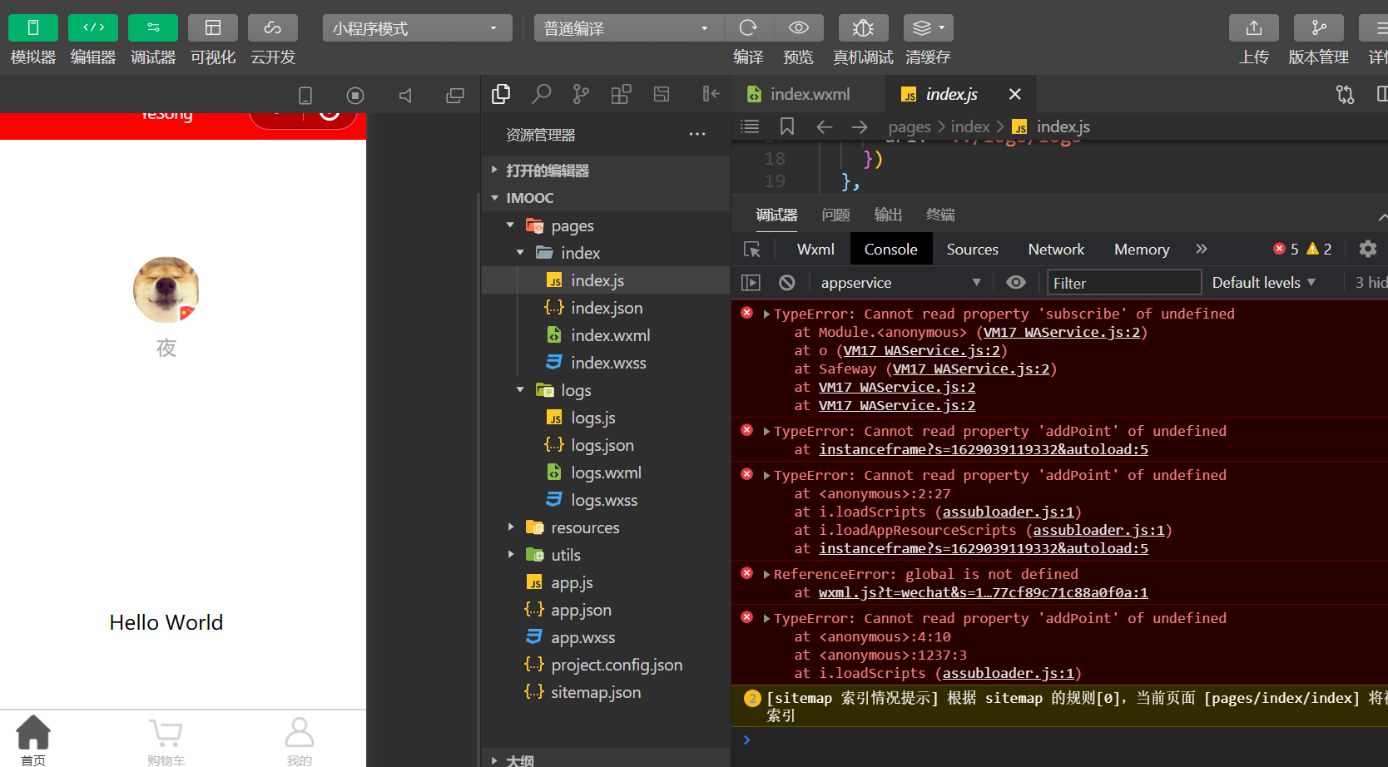The width and height of the screenshot is (1388, 767).
Task: Switch to the terminal panel tab
Action: (940, 215)
